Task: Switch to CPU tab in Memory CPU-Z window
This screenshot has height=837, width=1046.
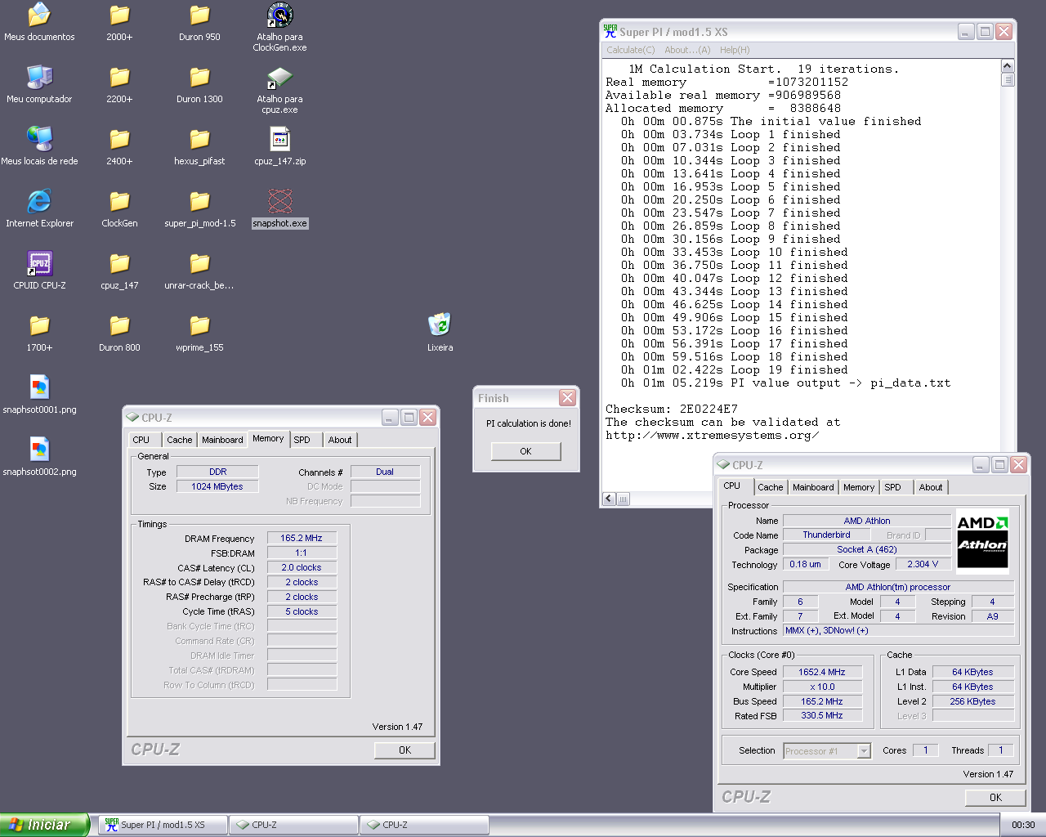Action: coord(141,440)
